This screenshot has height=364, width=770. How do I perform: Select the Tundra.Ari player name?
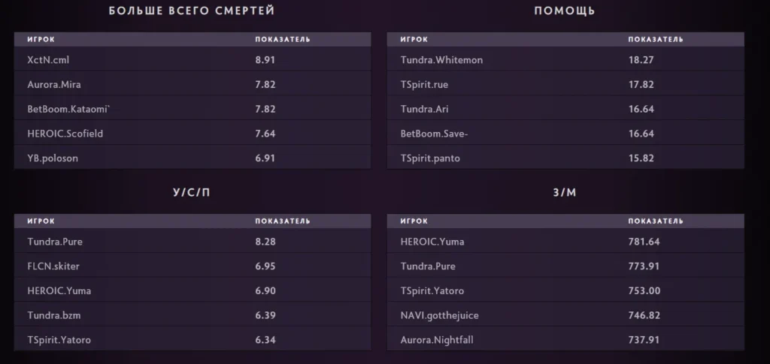point(424,110)
